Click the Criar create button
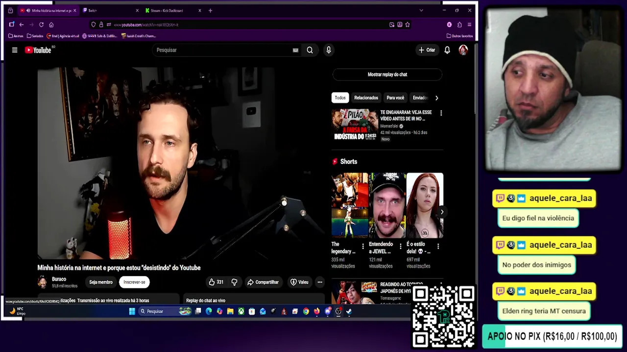 (427, 50)
